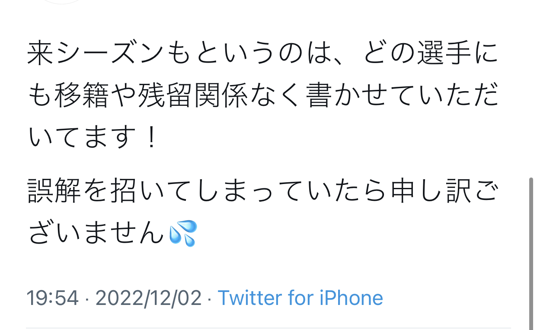537x330 pixels.
Task: Click the text ざいません before the emoji
Action: click(x=97, y=233)
